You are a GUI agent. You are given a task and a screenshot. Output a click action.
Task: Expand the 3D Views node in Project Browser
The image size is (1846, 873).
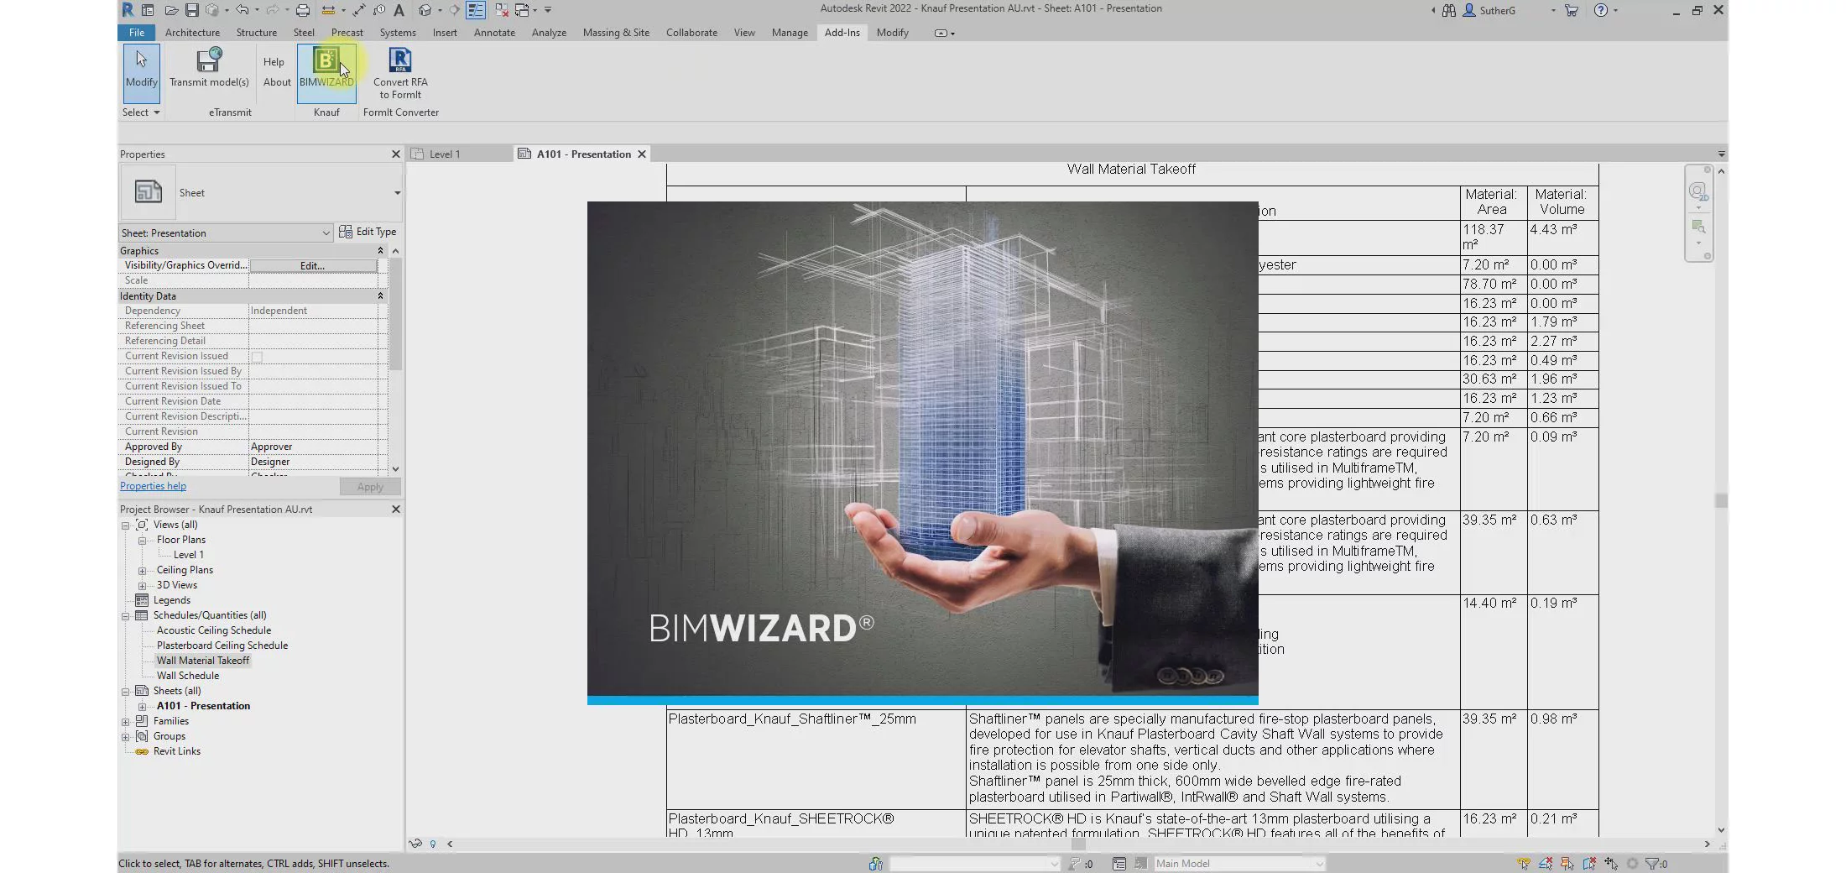click(x=143, y=585)
